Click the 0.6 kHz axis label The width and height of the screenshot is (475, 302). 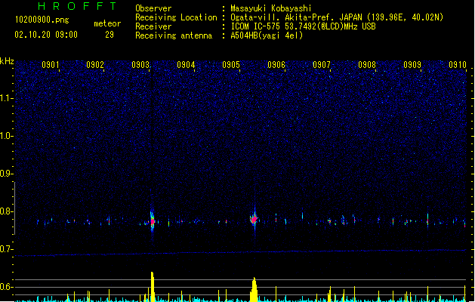tap(7, 287)
